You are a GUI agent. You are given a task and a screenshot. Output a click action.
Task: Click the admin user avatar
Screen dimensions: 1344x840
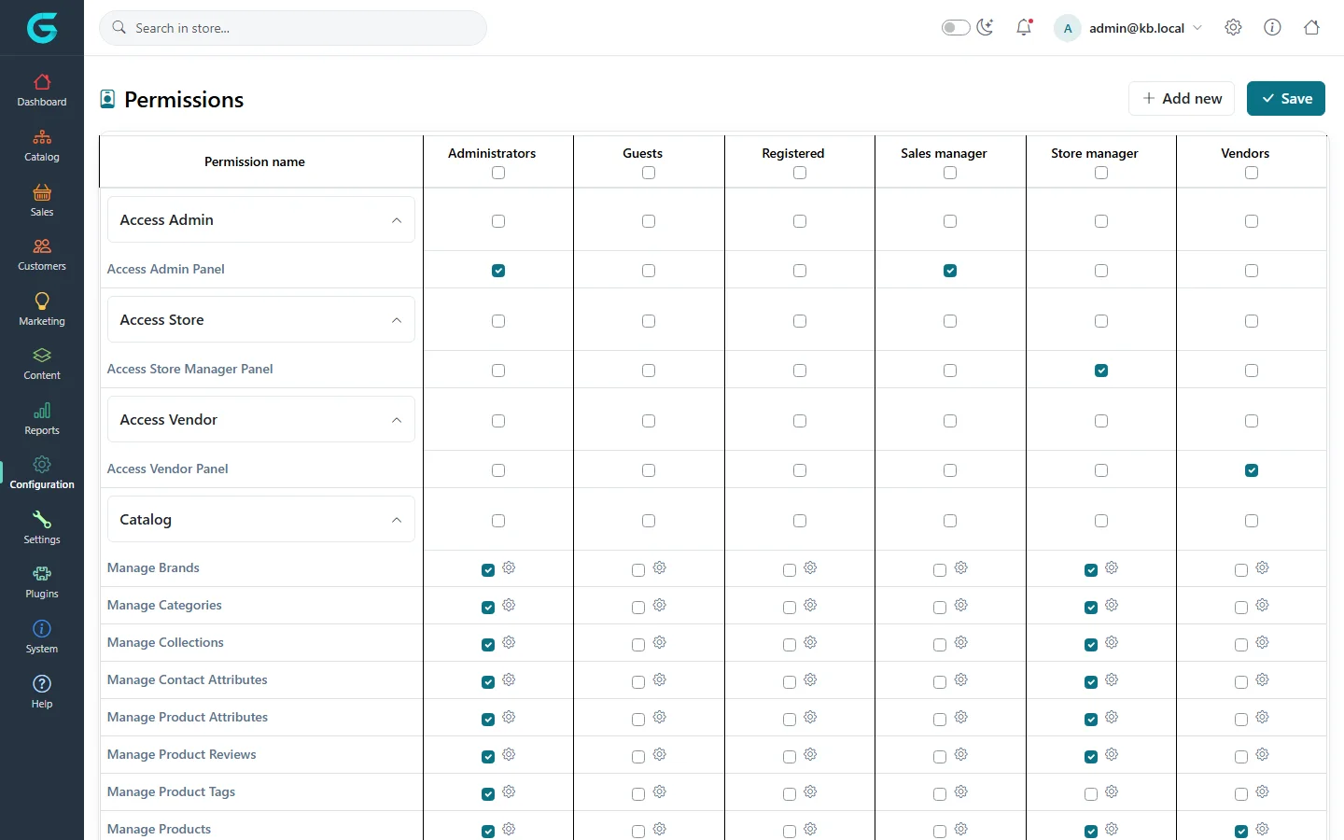(1068, 28)
